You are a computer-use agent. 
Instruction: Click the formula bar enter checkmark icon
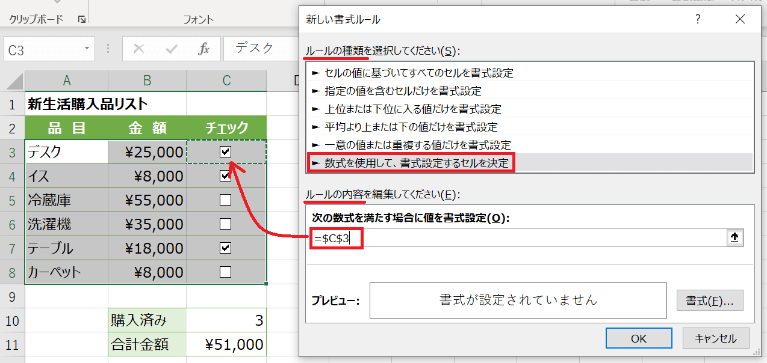172,49
